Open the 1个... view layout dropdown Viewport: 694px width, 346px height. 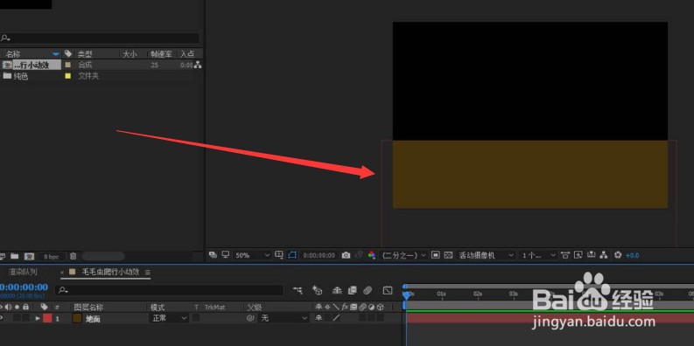pos(538,255)
